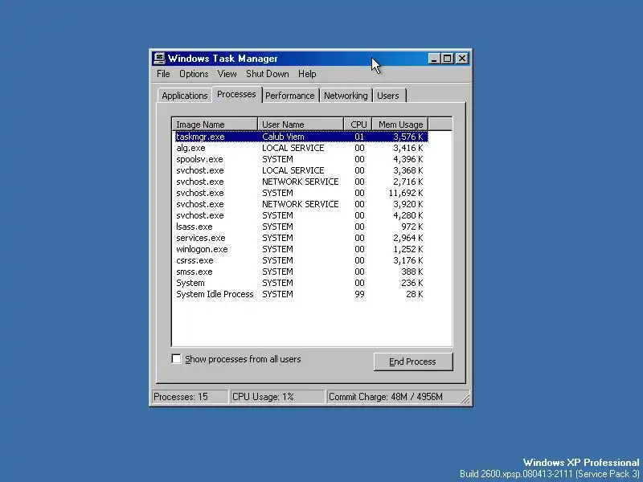Select the Processes tab
Screen dimensions: 643x482
(236, 94)
